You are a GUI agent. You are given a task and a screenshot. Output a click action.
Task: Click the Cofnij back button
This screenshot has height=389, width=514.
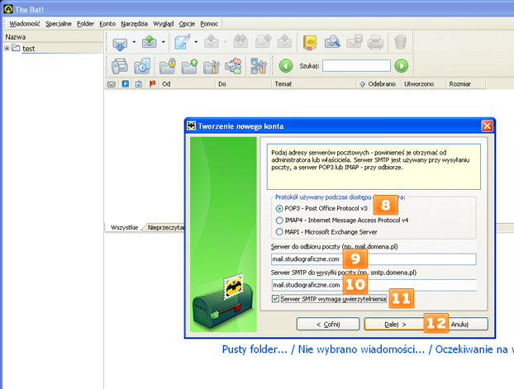328,324
